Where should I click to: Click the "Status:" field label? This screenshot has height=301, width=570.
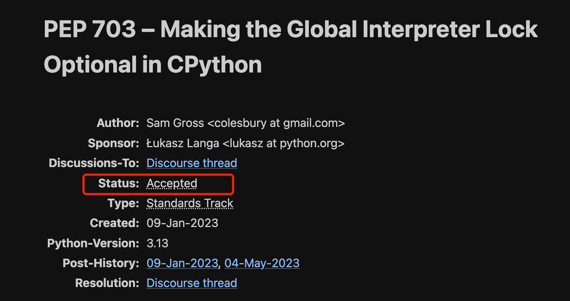pos(118,183)
